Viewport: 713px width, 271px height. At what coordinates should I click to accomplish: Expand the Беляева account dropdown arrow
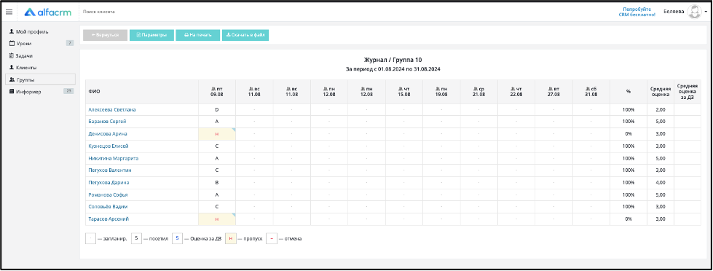706,12
